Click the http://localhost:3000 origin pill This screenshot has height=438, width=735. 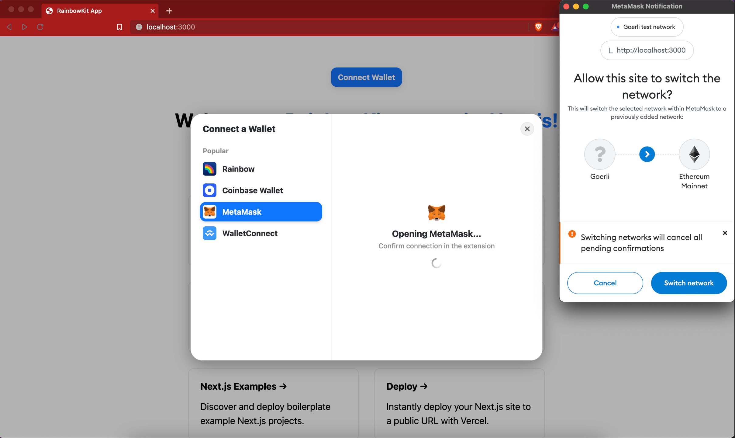647,50
